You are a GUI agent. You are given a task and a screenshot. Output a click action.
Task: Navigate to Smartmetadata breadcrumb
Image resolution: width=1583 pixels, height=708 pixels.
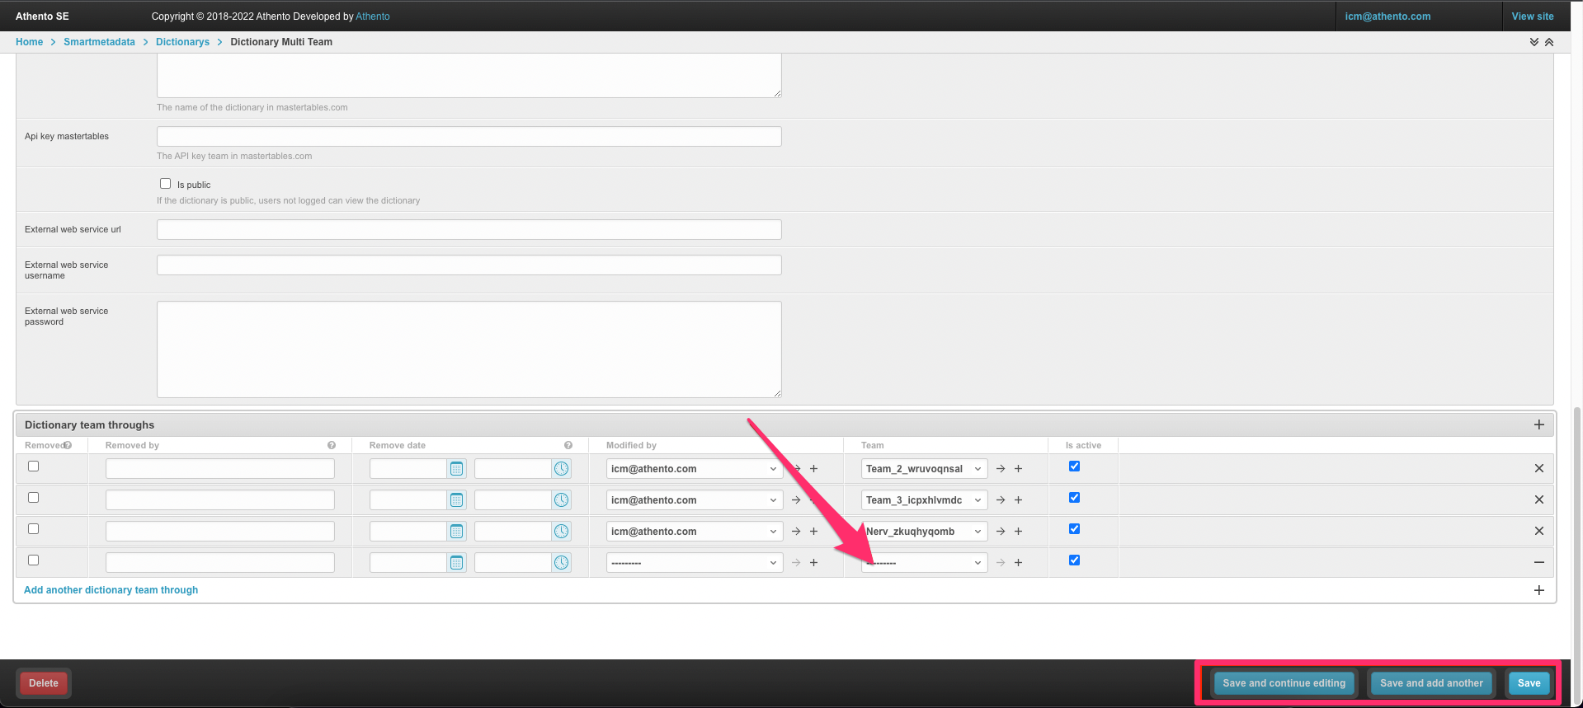pyautogui.click(x=99, y=42)
